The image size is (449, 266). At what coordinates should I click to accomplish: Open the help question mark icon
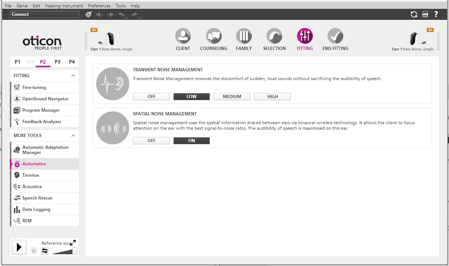[436, 14]
